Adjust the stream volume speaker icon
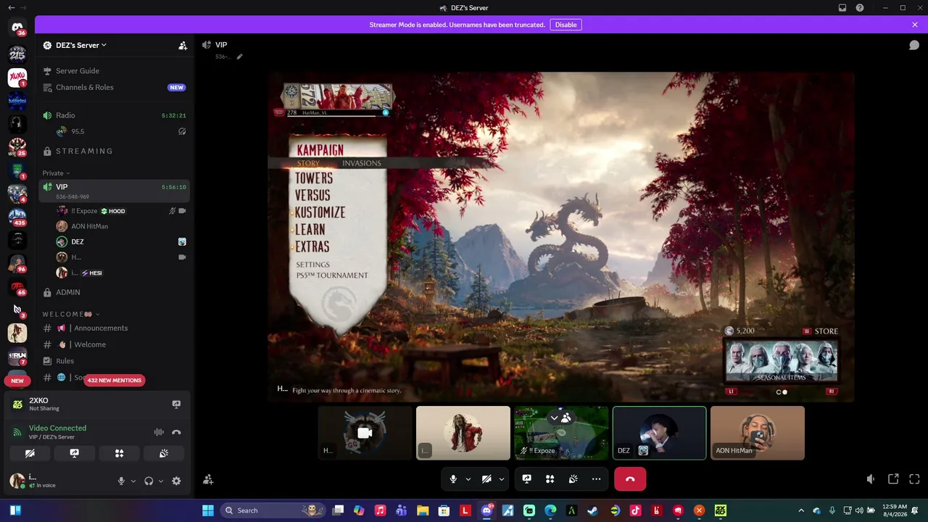Screen dimensions: 928x522 (x=871, y=479)
